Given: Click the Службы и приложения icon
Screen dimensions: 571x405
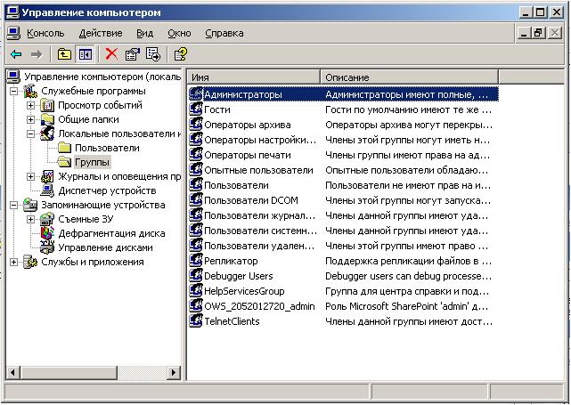Looking at the screenshot, I should point(30,262).
